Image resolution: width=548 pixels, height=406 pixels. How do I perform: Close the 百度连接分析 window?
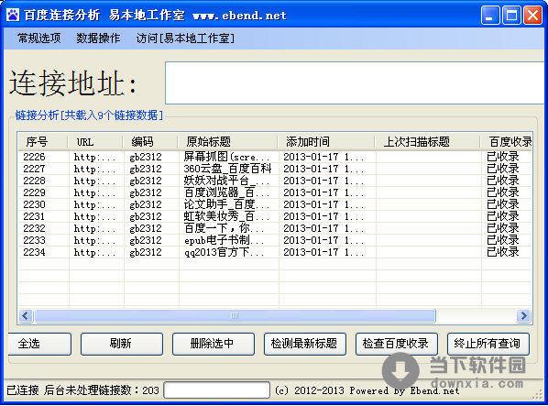pos(532,16)
